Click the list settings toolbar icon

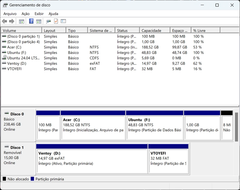coord(63,21)
